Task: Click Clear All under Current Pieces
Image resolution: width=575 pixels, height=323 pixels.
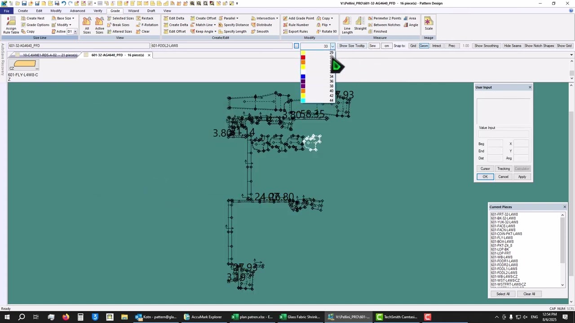Action: pos(529,294)
